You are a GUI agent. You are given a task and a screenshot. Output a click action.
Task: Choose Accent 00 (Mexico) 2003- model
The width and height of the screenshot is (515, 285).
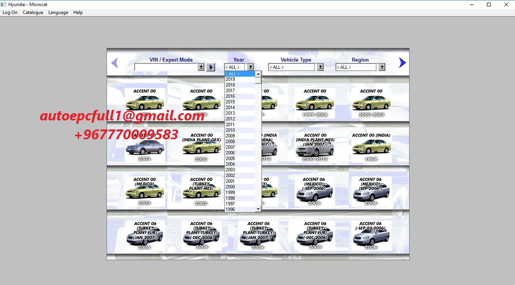[145, 192]
